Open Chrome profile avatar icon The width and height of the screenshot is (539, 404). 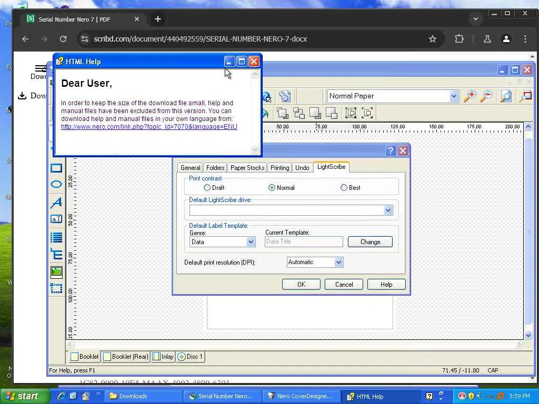(x=506, y=39)
